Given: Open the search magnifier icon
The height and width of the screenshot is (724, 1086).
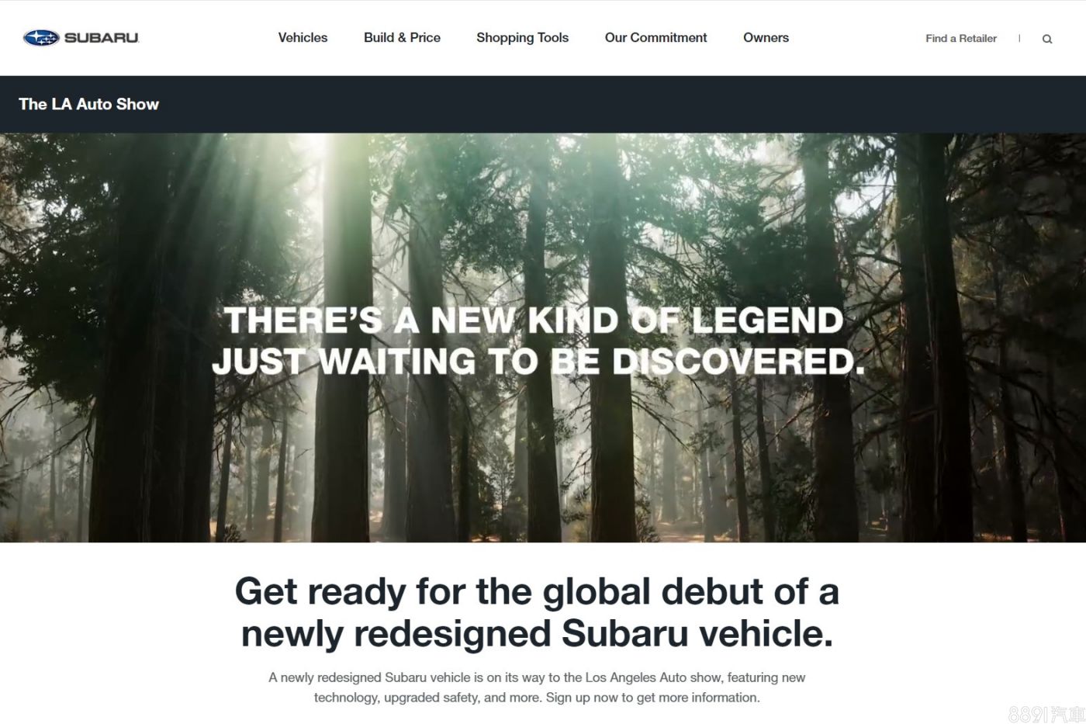Looking at the screenshot, I should coord(1047,39).
